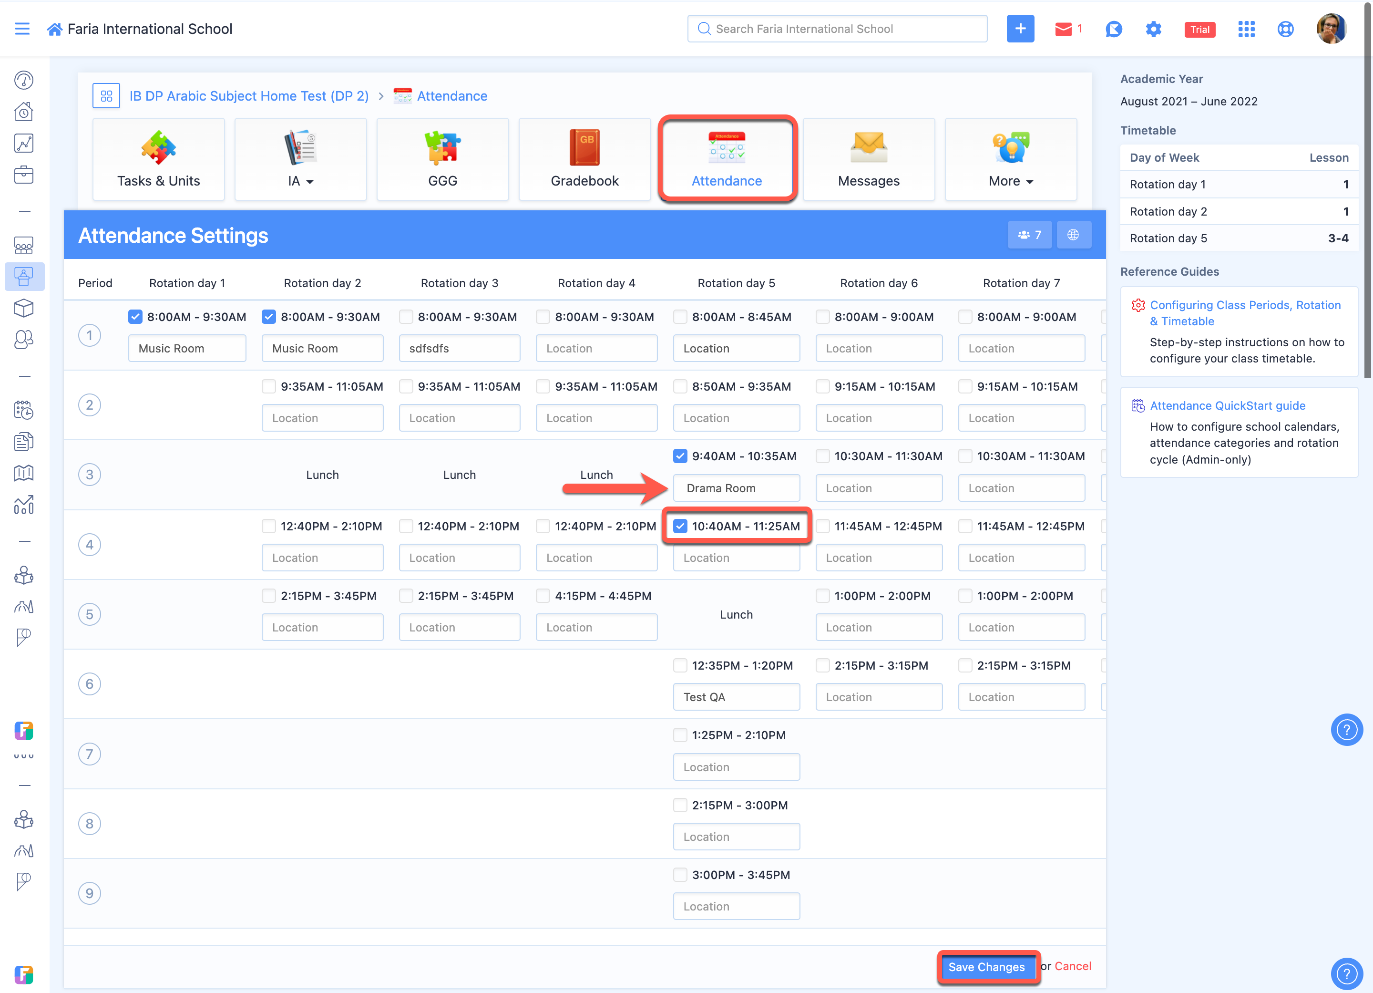Click the two-people users icon in sidebar

pyautogui.click(x=24, y=340)
